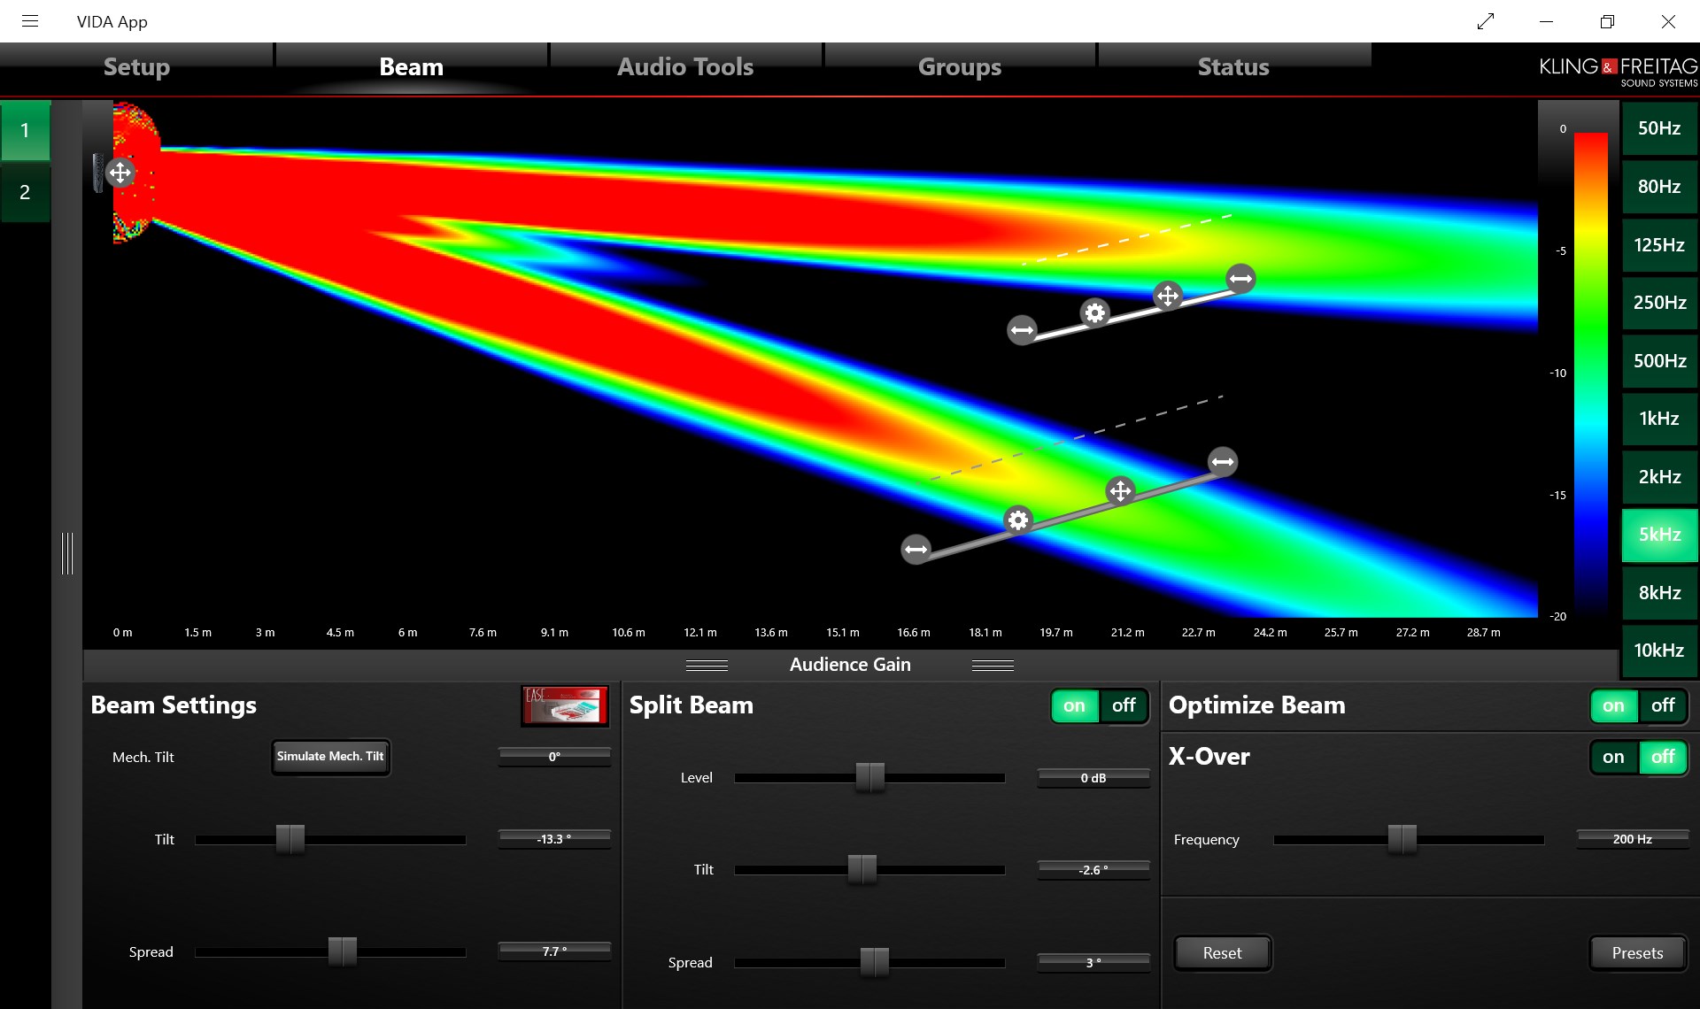
Task: Click the Reset button
Action: coord(1222,953)
